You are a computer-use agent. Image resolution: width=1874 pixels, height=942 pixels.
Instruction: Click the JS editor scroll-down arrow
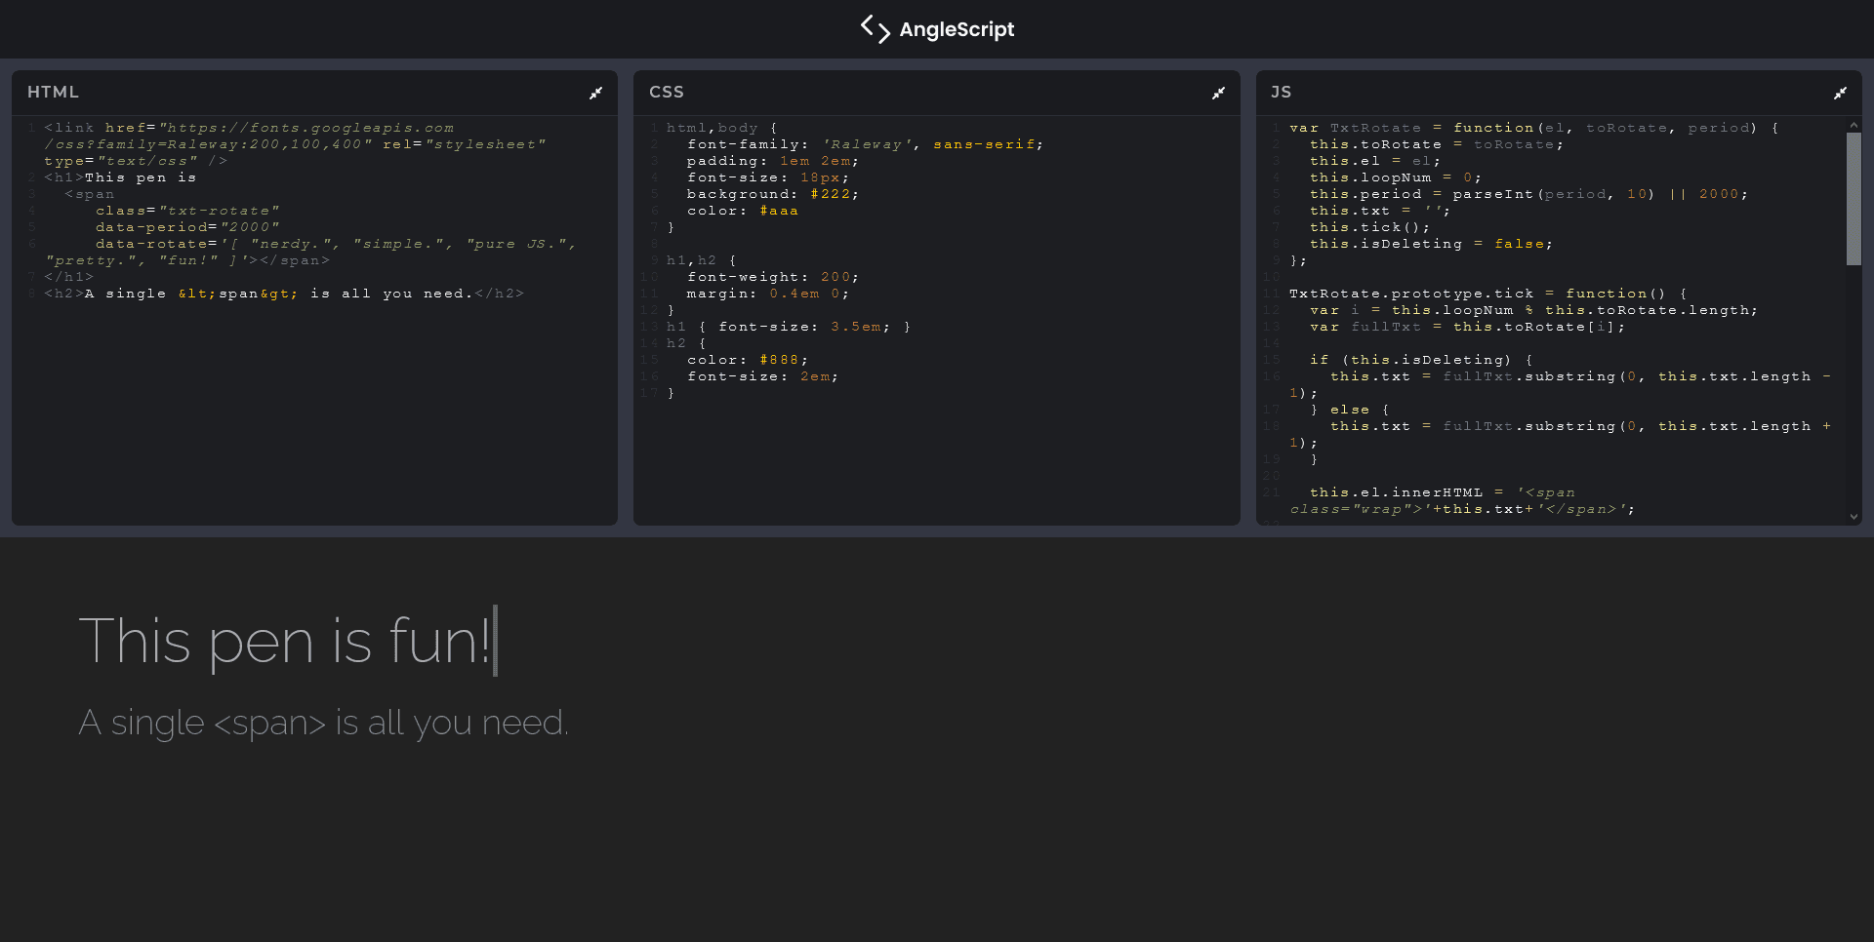[x=1854, y=517]
